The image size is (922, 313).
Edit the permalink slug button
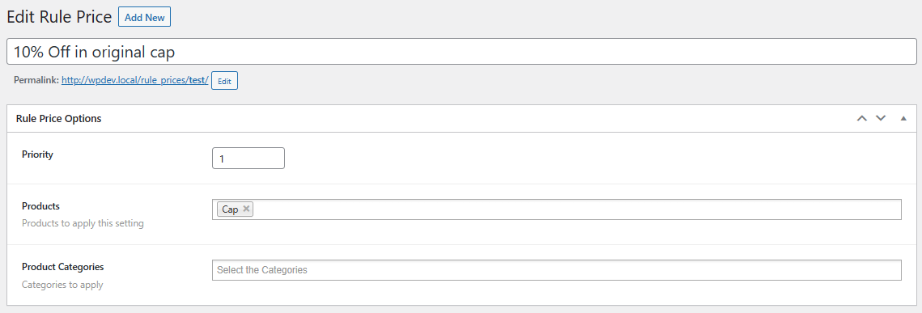tap(224, 81)
